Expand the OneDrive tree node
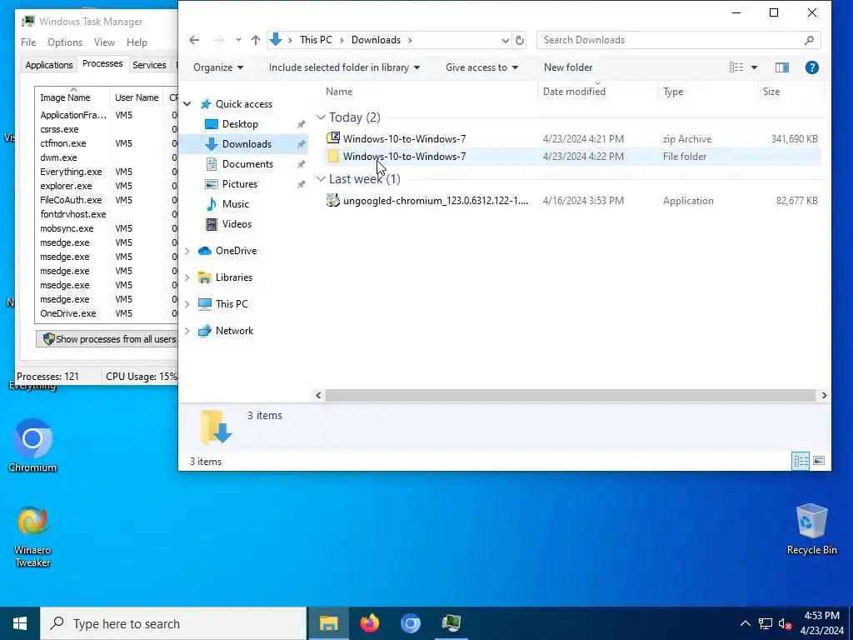 (187, 251)
